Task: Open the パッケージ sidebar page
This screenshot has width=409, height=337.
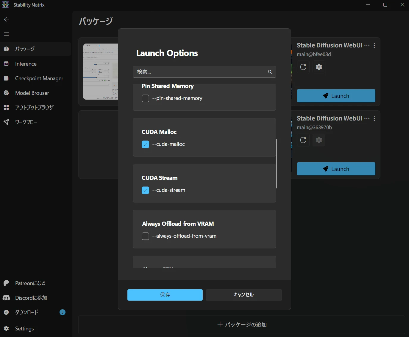Action: point(35,49)
